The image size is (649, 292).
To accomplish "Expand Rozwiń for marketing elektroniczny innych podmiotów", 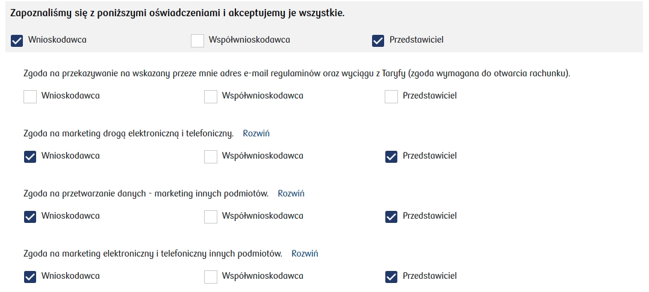I will (x=305, y=254).
